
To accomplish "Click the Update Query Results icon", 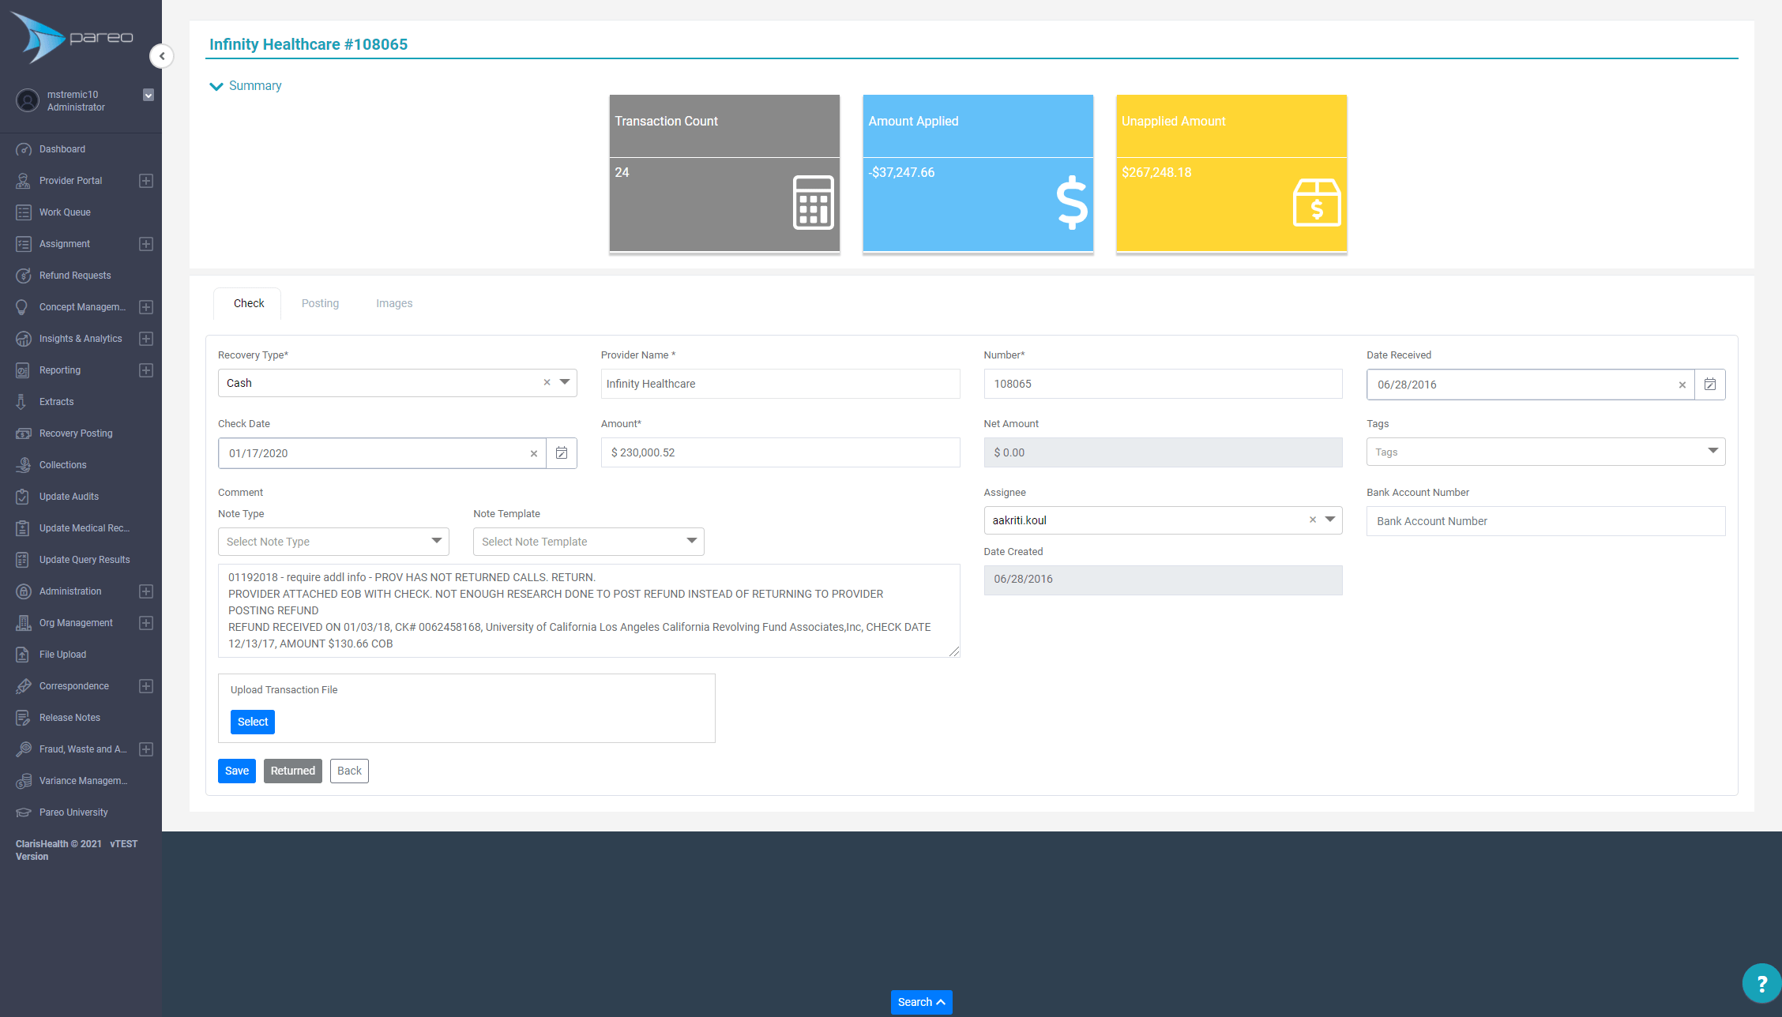I will click(x=24, y=560).
